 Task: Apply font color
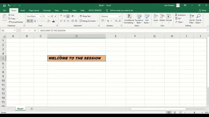point(54,21)
